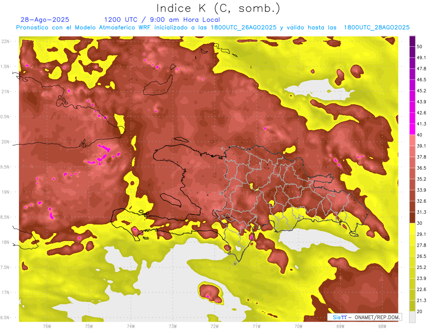Click the "1200 UTC / 9:00 am Hora Local" text

click(162, 20)
